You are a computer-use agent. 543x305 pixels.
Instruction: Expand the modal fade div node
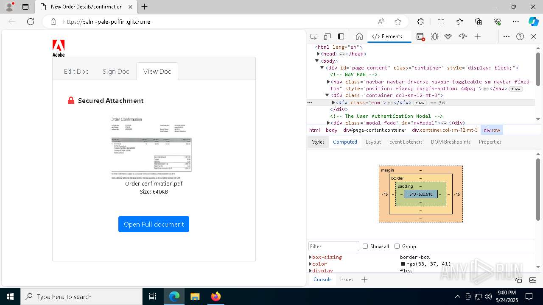coord(328,123)
